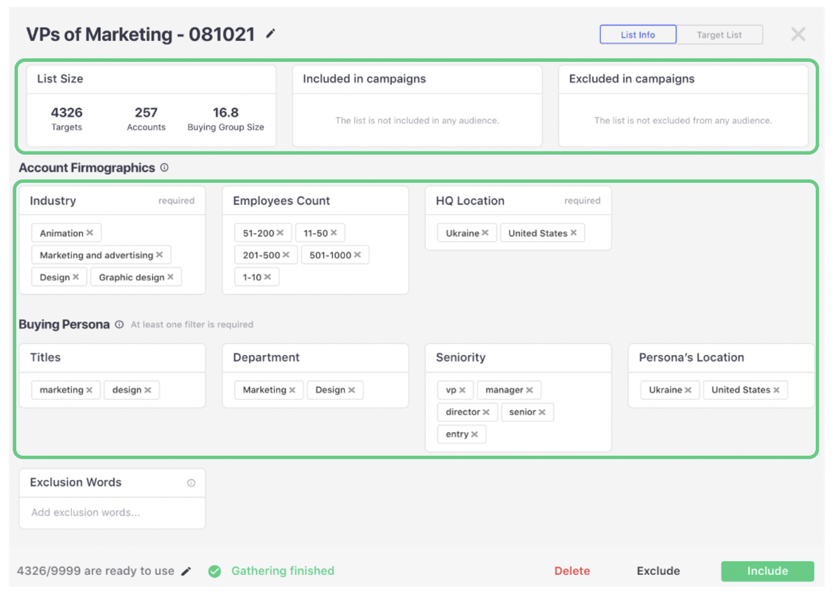Click Exclude at the bottom bar
This screenshot has height=600, width=832.
pos(658,571)
